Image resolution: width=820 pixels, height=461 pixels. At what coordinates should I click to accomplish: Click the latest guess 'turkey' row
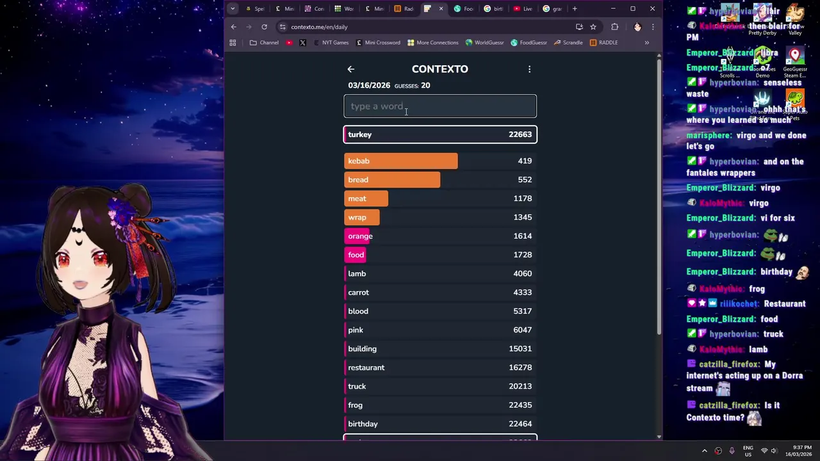[440, 134]
